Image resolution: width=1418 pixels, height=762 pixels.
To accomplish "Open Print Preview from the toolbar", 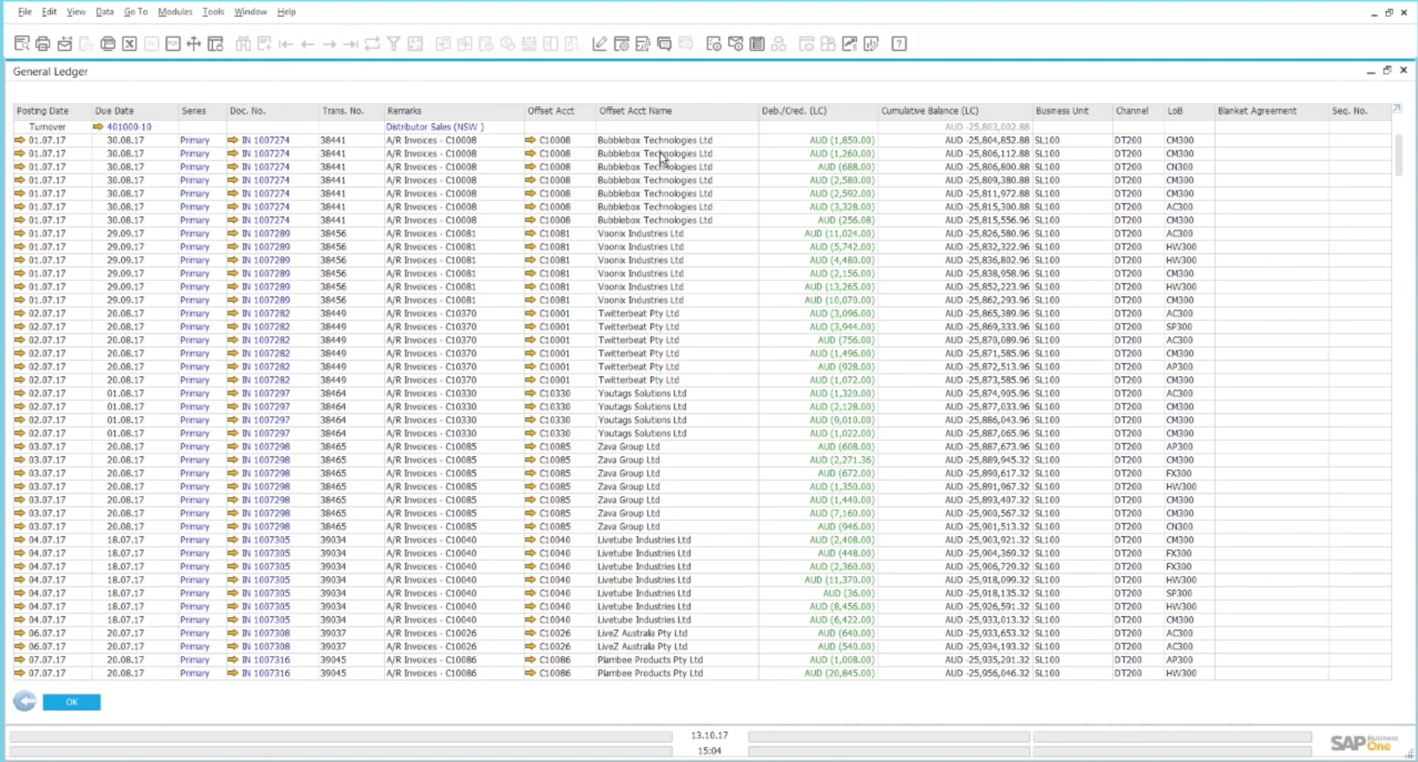I will [22, 44].
